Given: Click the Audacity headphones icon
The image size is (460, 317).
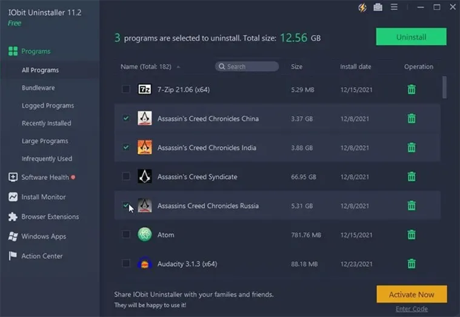Looking at the screenshot, I should coord(145,264).
